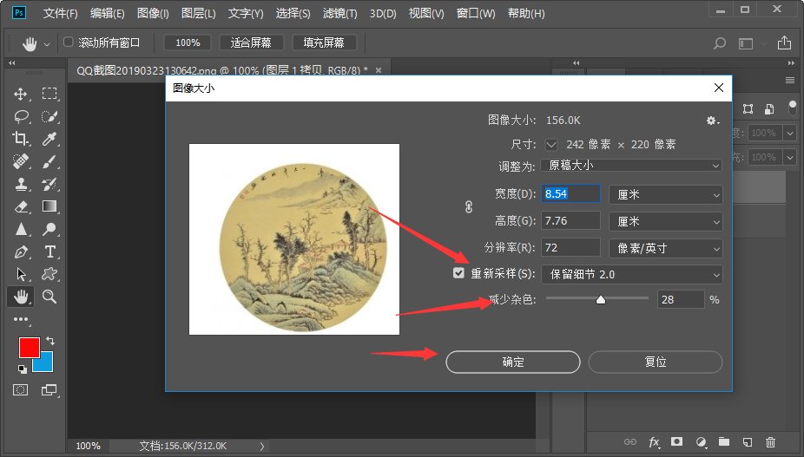Open the Image menu

153,13
